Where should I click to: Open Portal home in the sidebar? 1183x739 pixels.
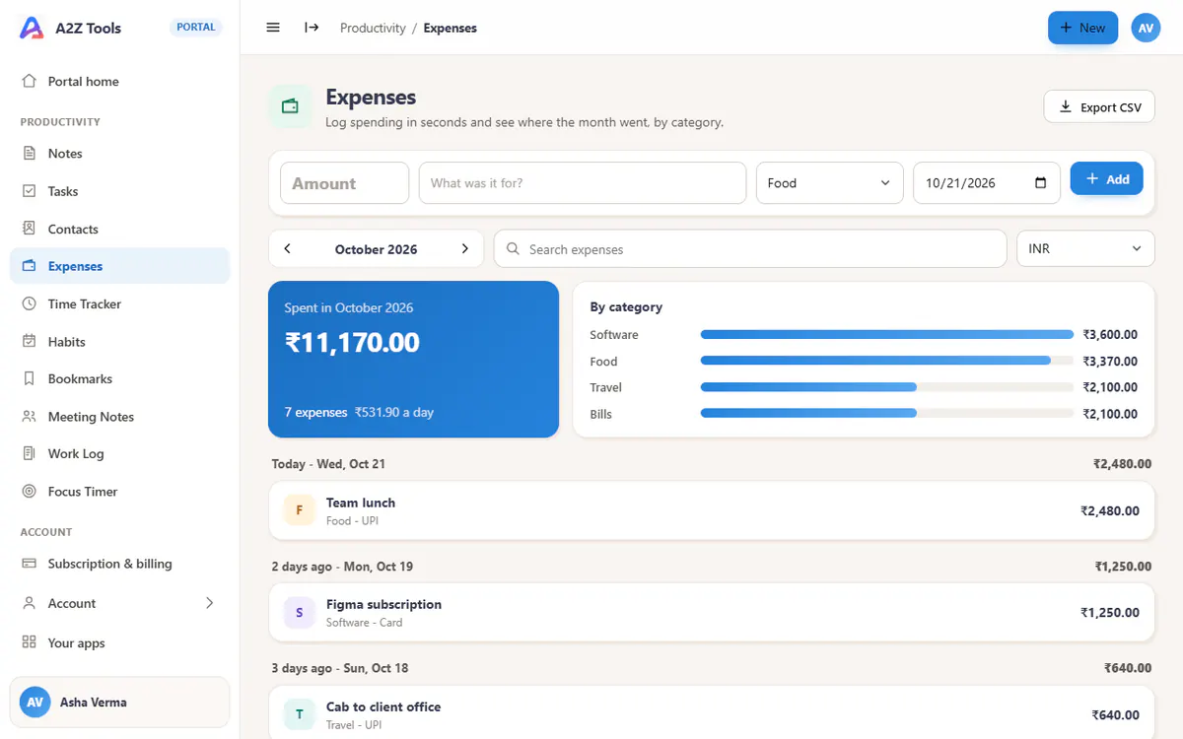[119, 82]
